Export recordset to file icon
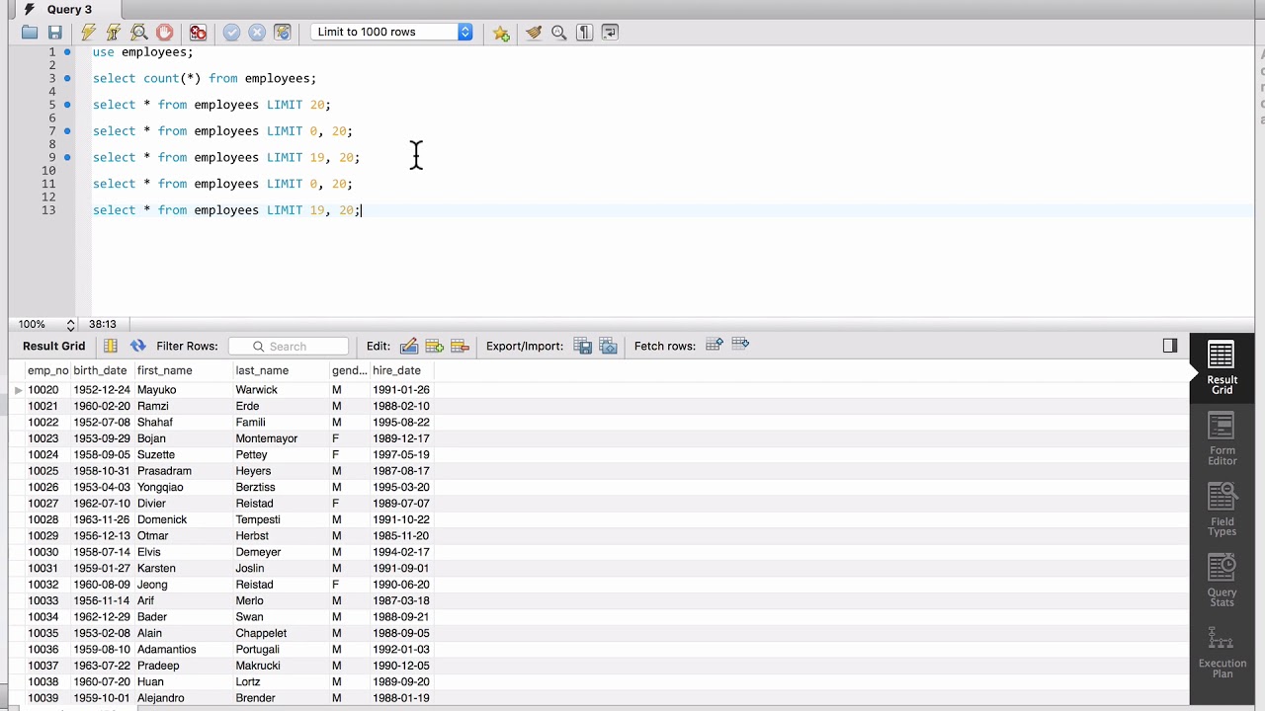 (x=583, y=346)
